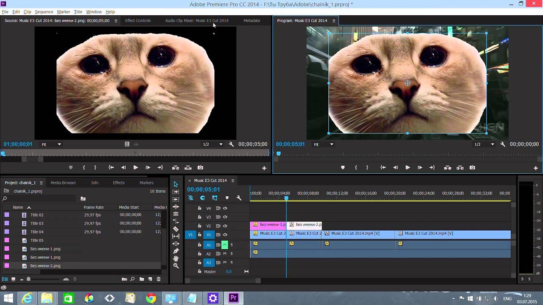Viewport: 543px width, 305px height.
Task: Click the Insert button in Source monitor
Action: pyautogui.click(x=176, y=168)
